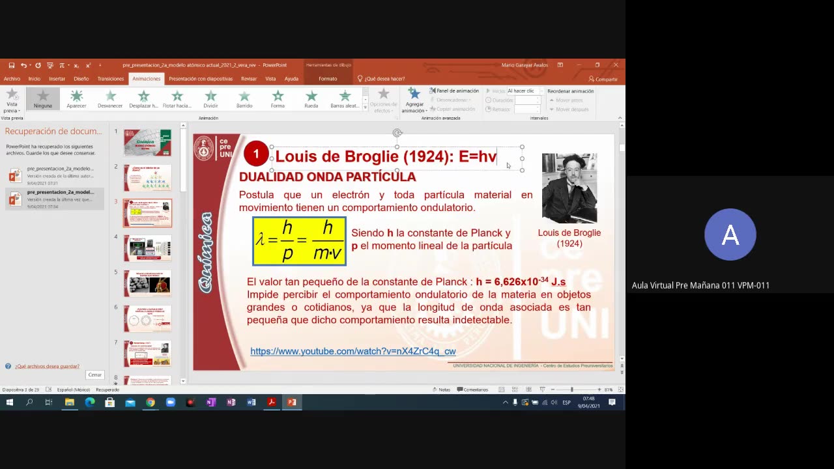Open Notas pane in status bar

coord(441,390)
